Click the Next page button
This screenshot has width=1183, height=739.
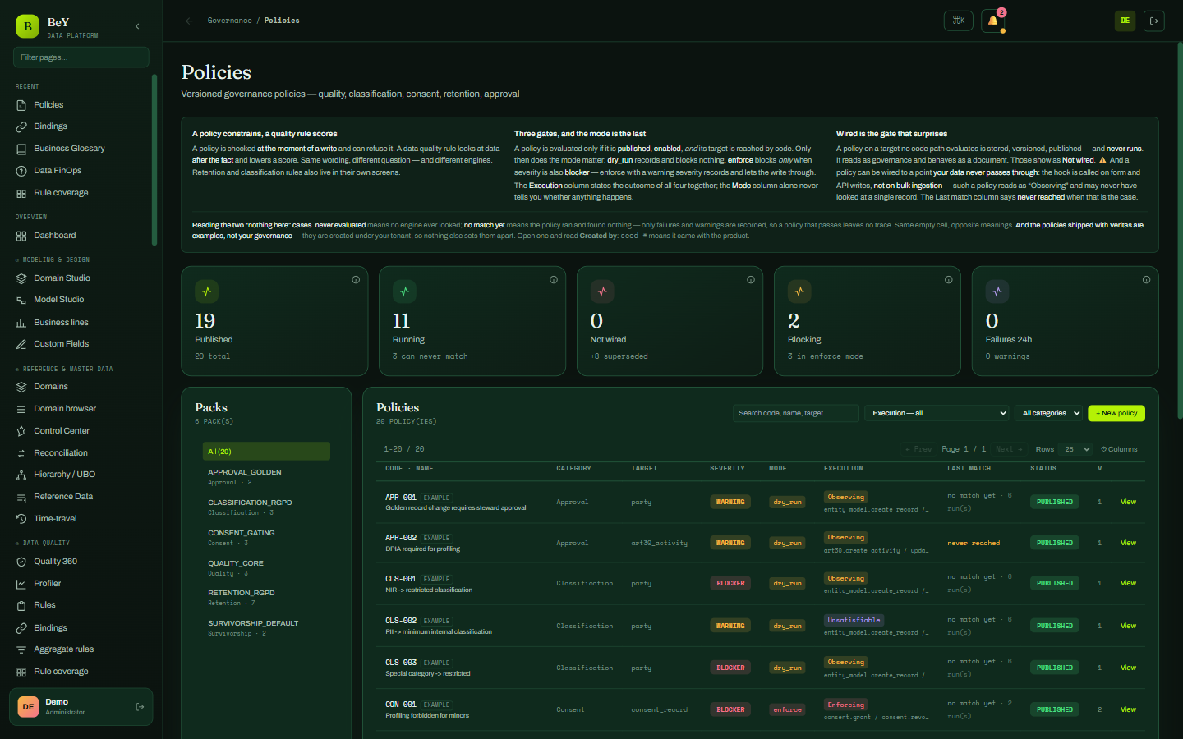(x=1009, y=449)
